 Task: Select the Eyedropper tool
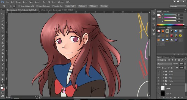click(x=2, y=32)
